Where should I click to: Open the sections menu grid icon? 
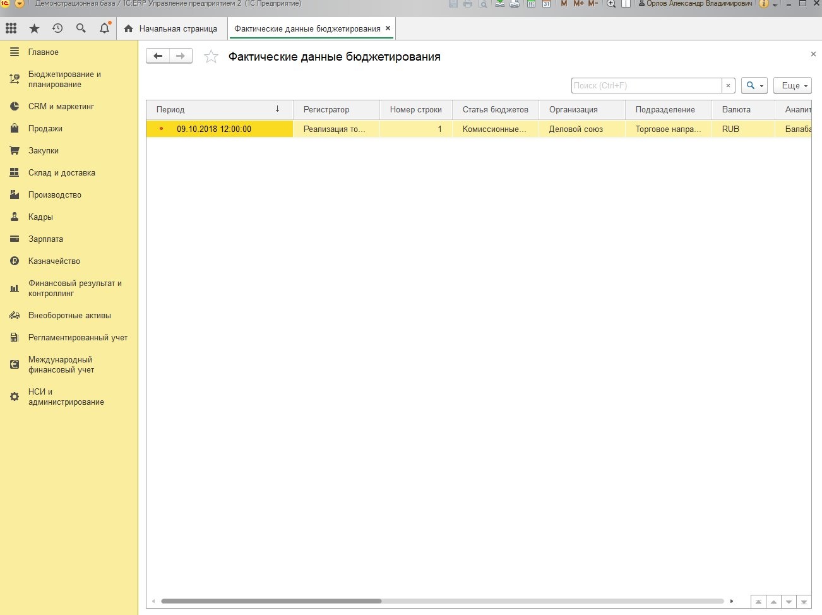(11, 28)
